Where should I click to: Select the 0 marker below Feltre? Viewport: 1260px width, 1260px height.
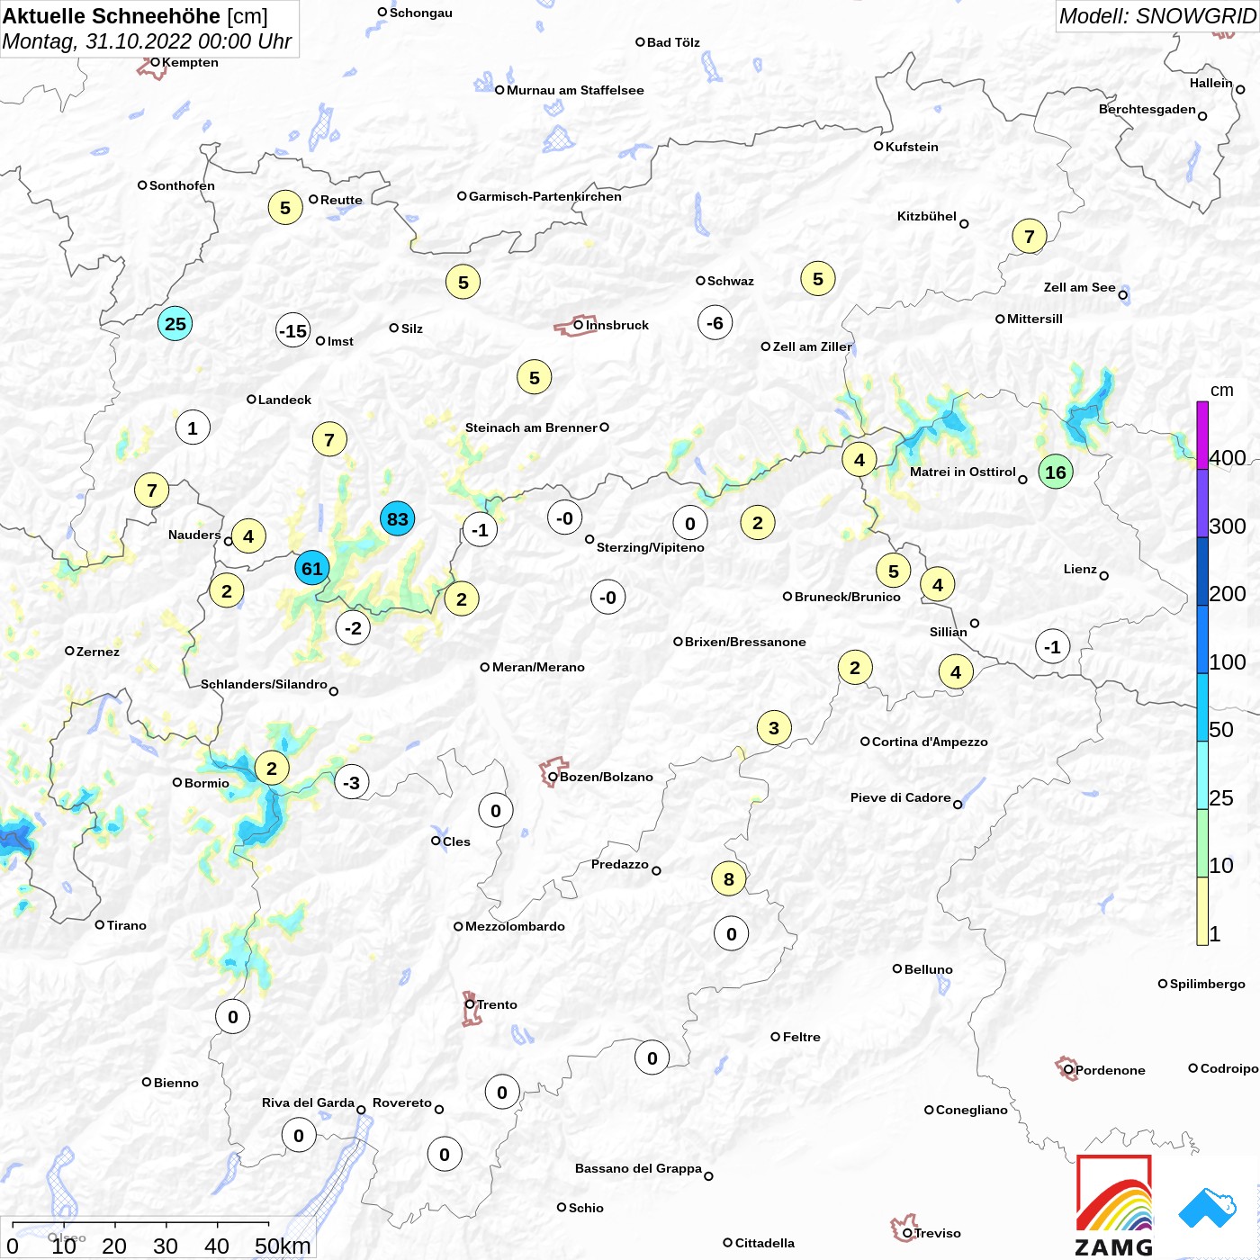pos(652,1057)
